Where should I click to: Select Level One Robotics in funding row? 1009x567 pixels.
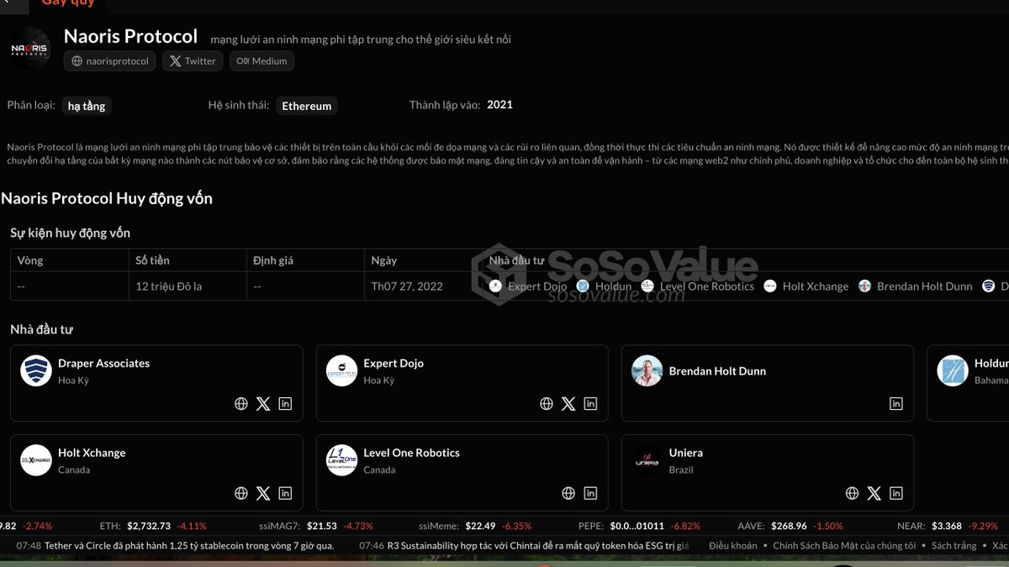tap(698, 286)
